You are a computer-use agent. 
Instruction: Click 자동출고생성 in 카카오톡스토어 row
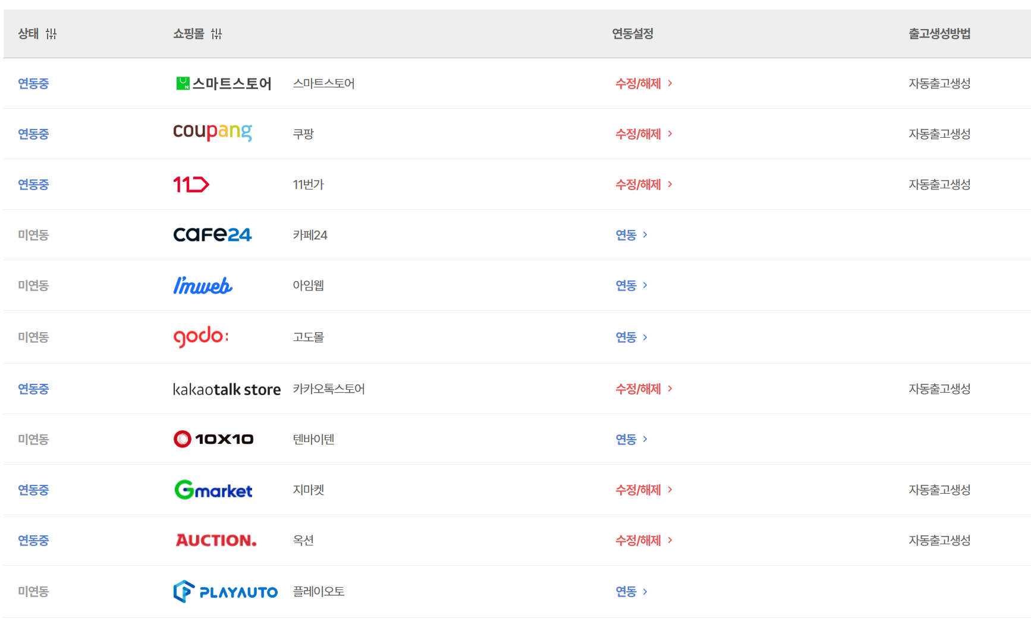pos(939,389)
